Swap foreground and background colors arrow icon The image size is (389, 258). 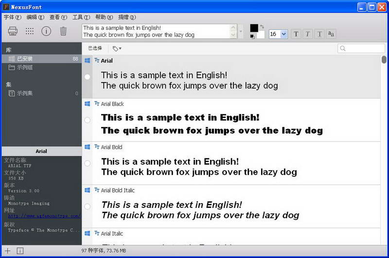pyautogui.click(x=262, y=27)
